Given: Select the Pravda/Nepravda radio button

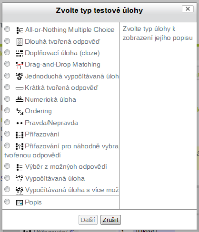Looking at the screenshot, I should [x=7, y=122].
